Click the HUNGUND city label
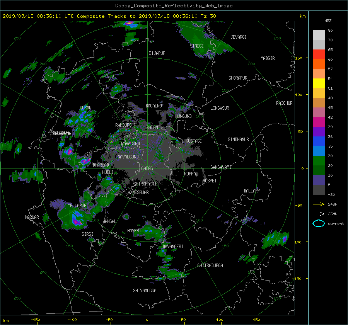This screenshot has height=325, width=348. [183, 116]
